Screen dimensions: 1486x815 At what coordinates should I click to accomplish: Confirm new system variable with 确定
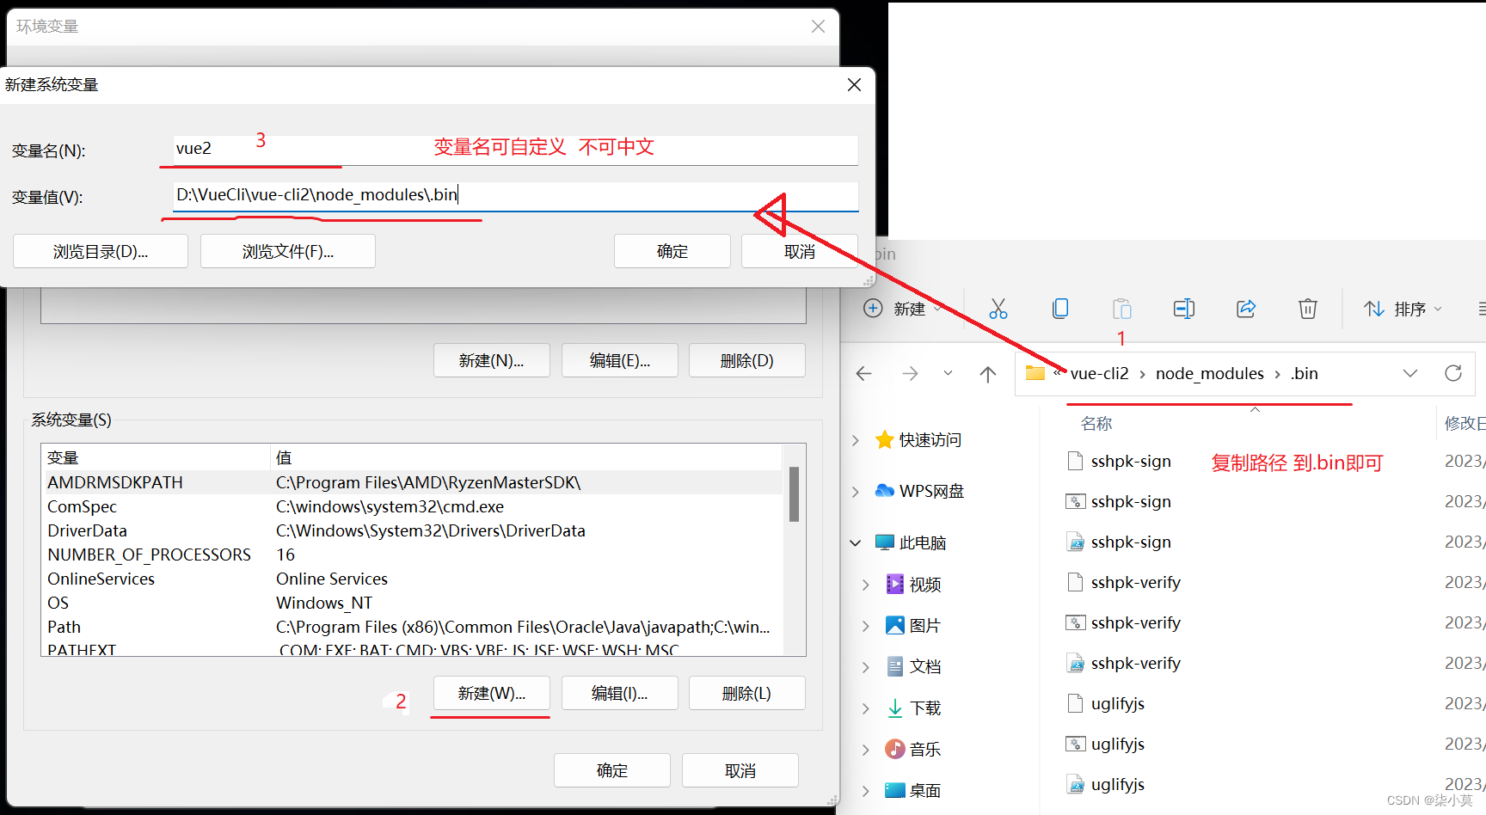[x=672, y=251]
